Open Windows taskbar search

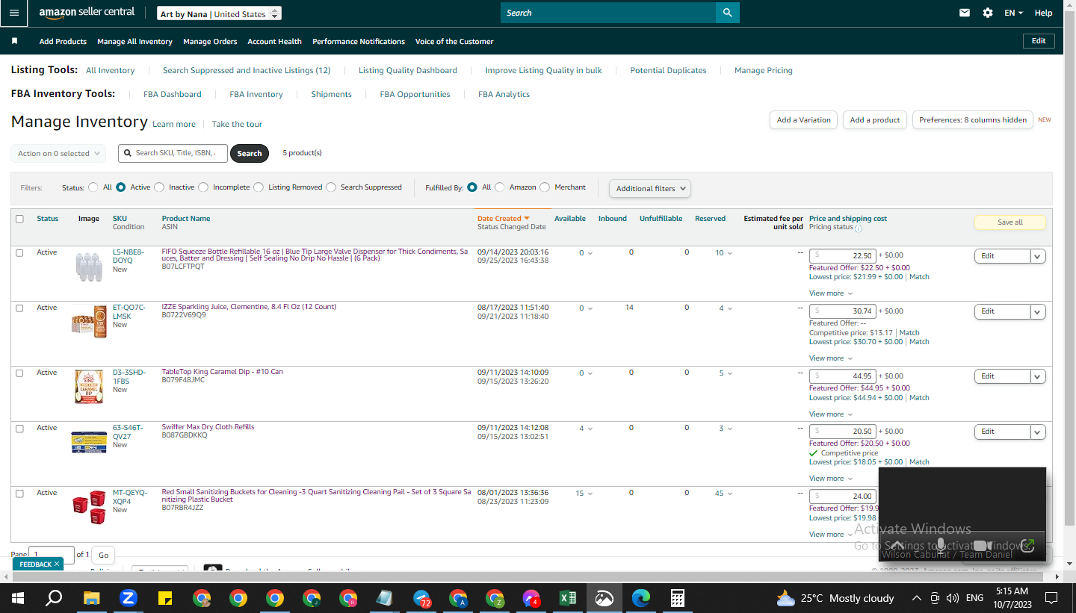54,598
